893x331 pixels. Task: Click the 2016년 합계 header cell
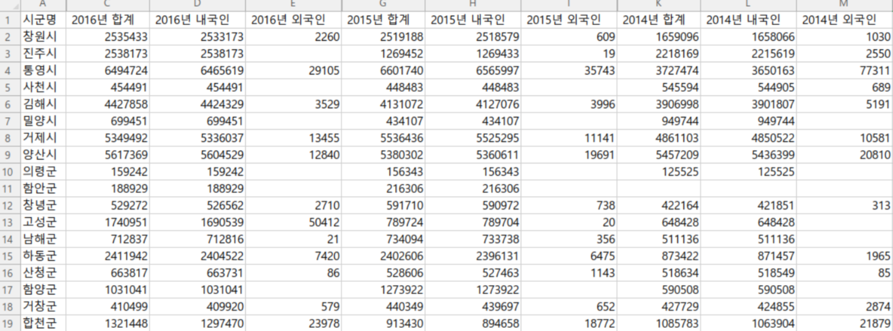pyautogui.click(x=107, y=20)
